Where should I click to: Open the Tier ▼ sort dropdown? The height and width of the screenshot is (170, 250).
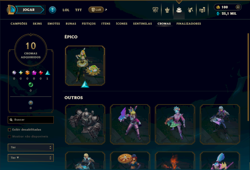tap(31, 158)
